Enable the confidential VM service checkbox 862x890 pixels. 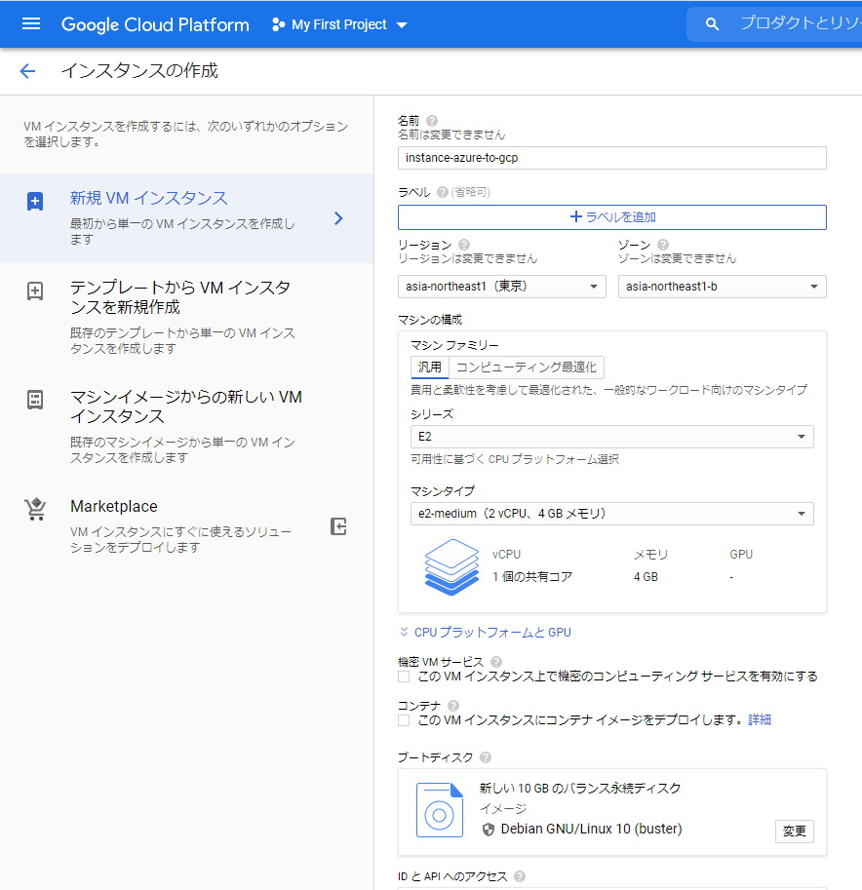[404, 677]
